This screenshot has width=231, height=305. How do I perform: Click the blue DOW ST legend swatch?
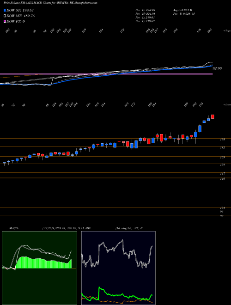coord(5,10)
